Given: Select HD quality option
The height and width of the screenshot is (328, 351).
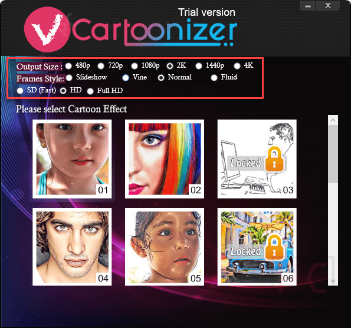Looking at the screenshot, I should coord(63,91).
